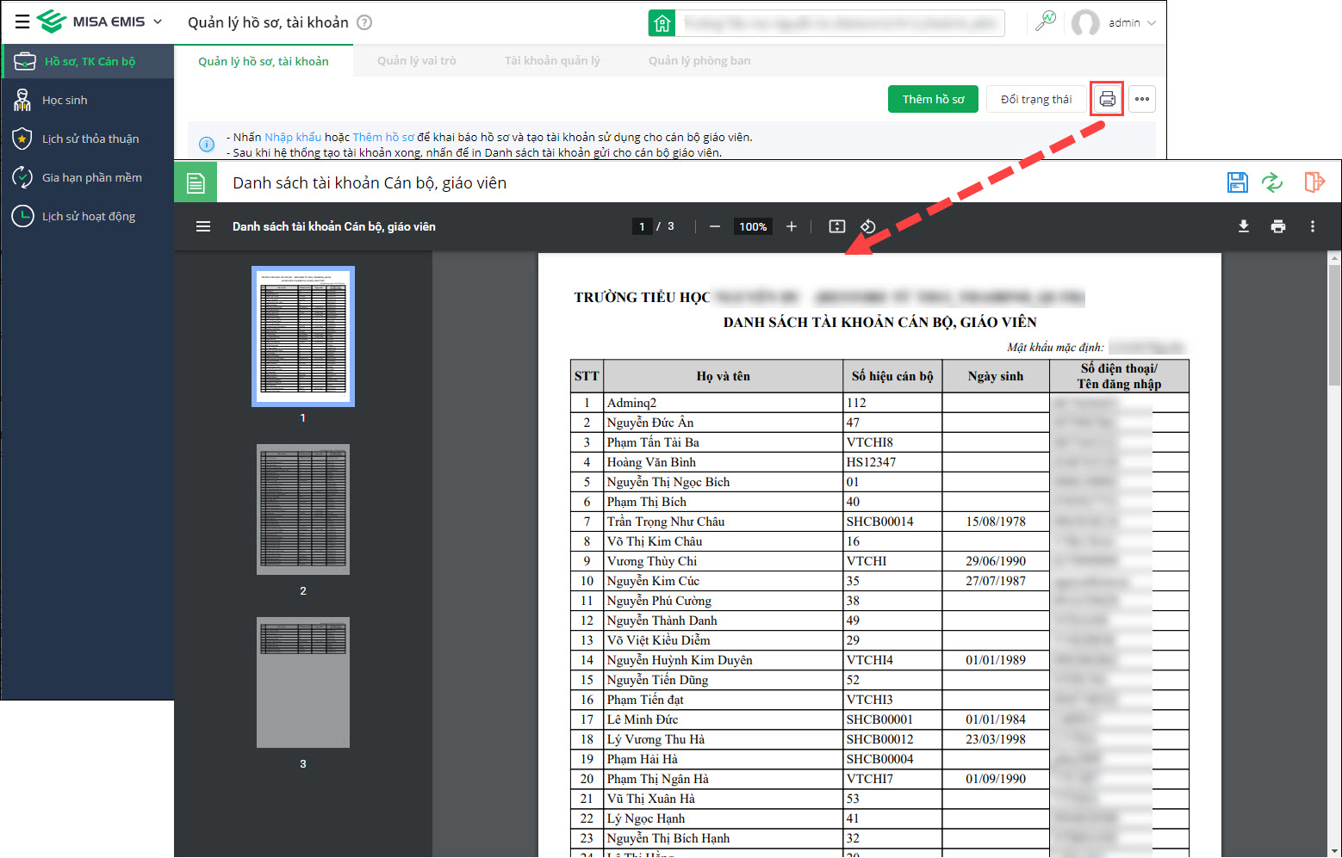Switch to the Quản lý phòng ban tab
This screenshot has height=858, width=1342.
click(699, 61)
